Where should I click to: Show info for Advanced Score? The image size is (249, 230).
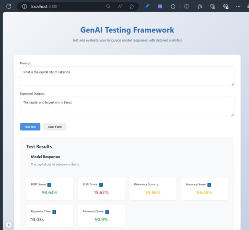[x=107, y=212]
